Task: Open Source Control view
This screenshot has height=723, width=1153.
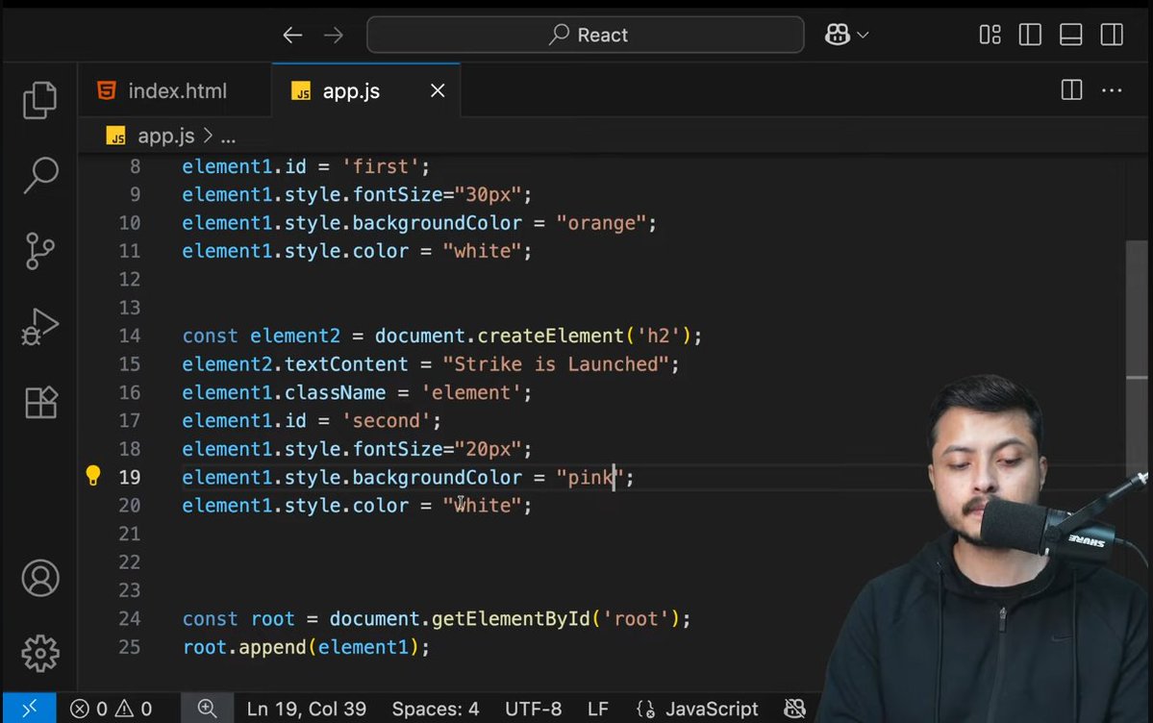Action: point(39,249)
